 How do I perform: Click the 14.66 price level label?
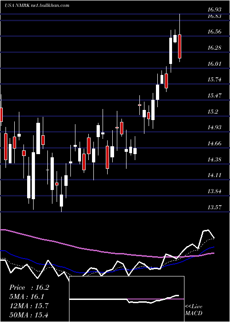[x=214, y=144]
